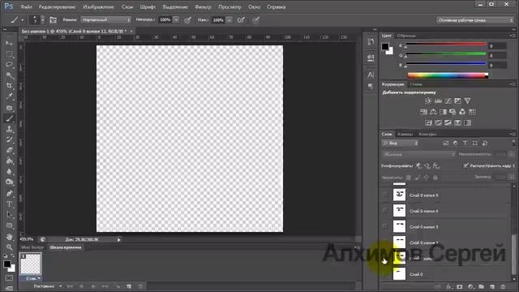The image size is (519, 292).
Task: Open the Файл menu
Action: point(26,7)
